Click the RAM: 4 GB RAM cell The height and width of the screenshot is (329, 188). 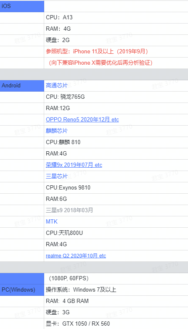[x=116, y=301]
